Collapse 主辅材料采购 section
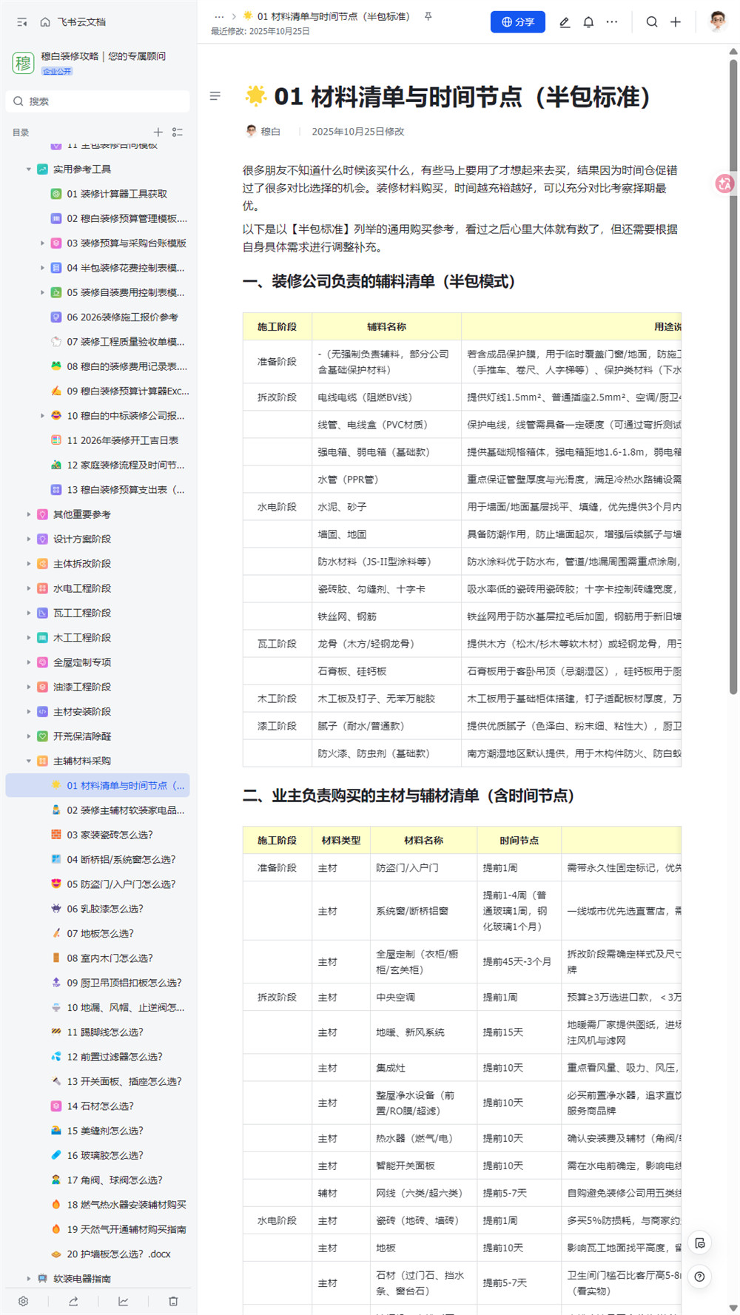This screenshot has width=740, height=1315. [x=29, y=761]
